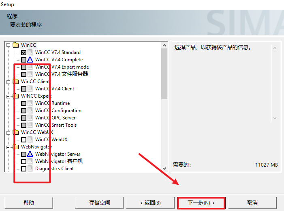Click the 下一步(N) next button

[x=201, y=203]
